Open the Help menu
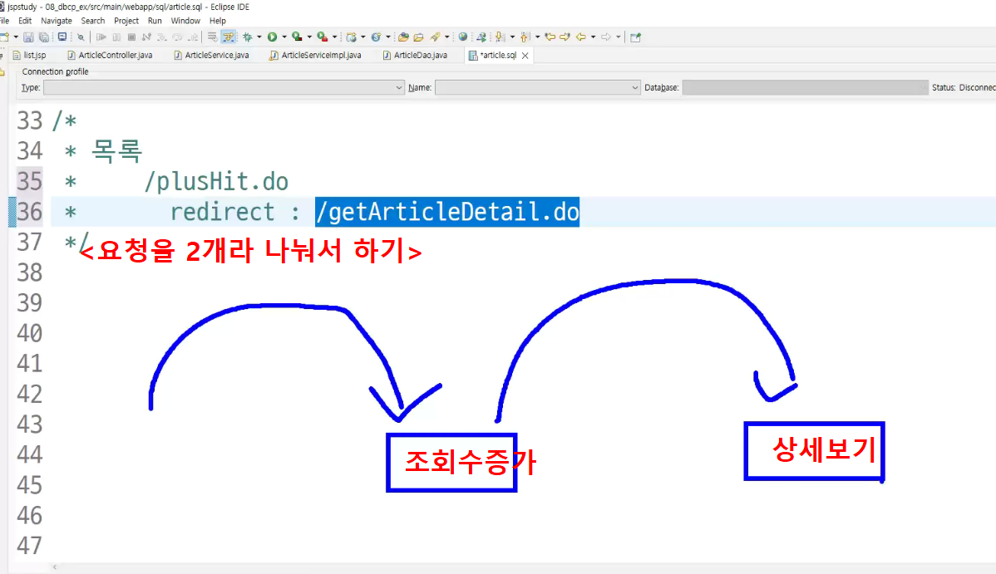The image size is (996, 574). point(218,21)
